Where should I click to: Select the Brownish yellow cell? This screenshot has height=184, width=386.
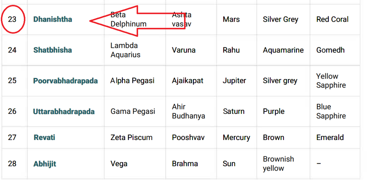(278, 164)
